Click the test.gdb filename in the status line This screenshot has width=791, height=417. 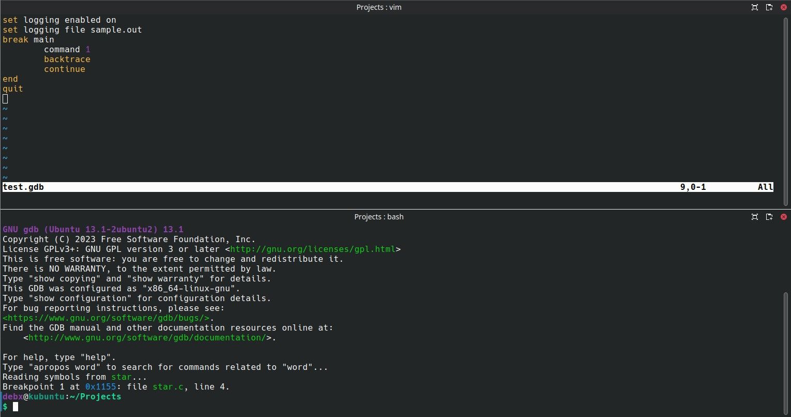[23, 187]
